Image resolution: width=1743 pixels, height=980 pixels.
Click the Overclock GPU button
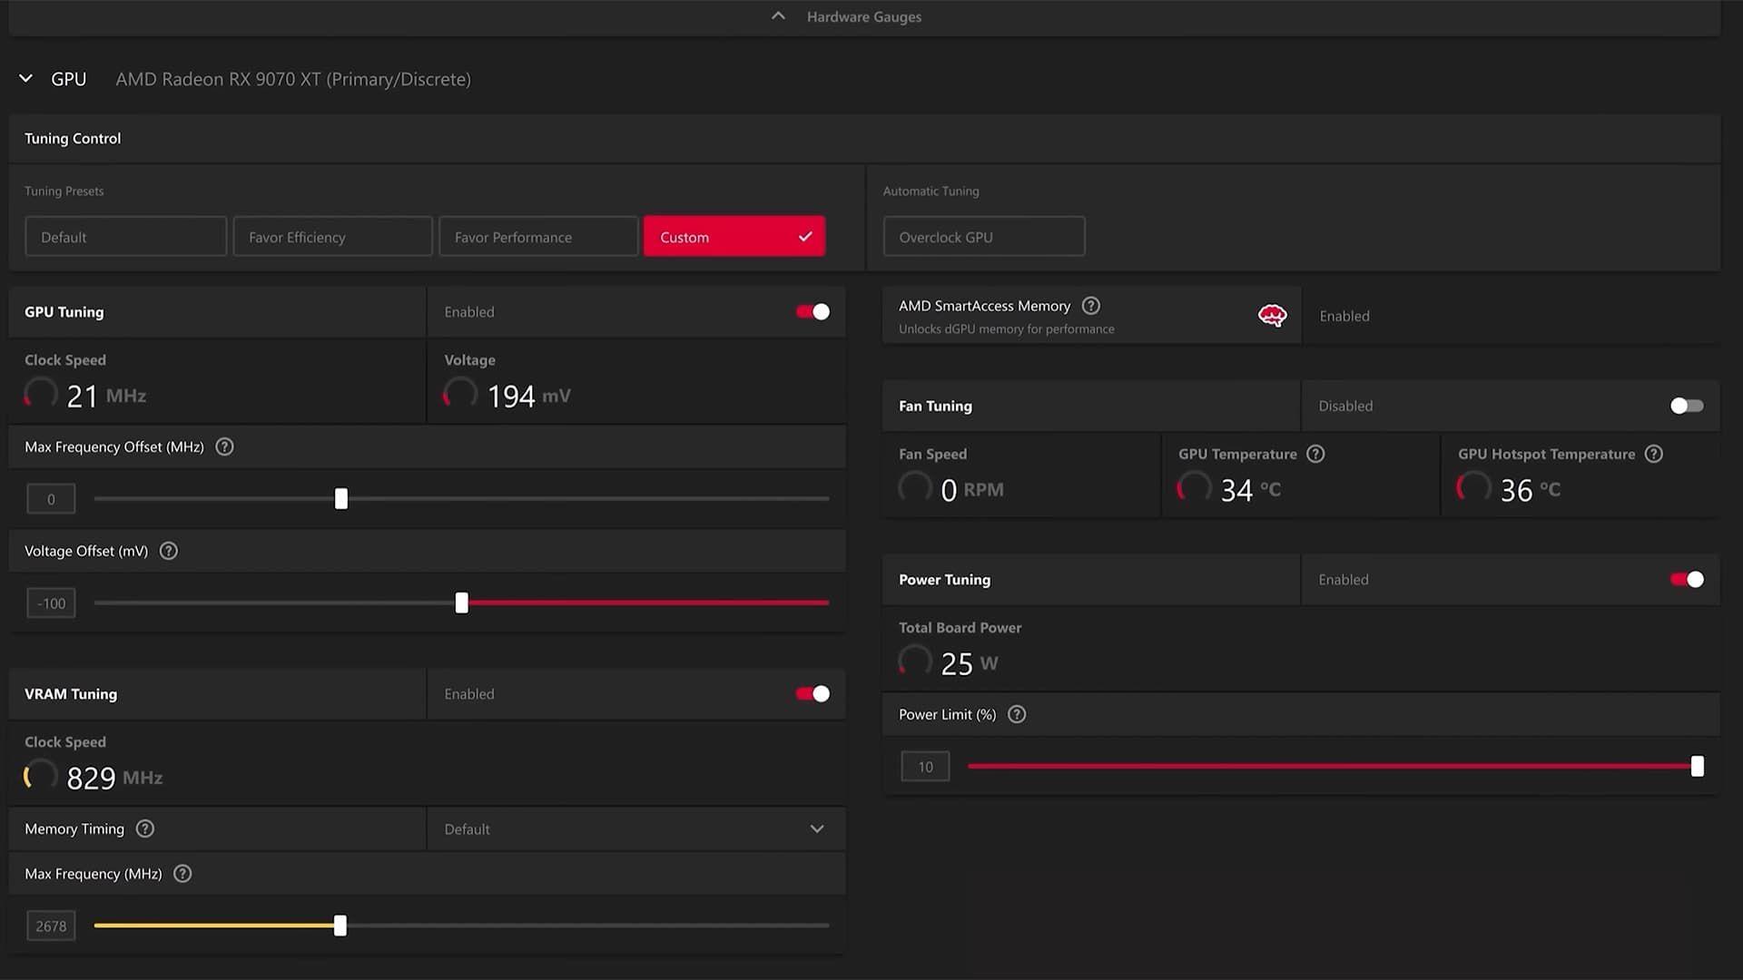[984, 237]
